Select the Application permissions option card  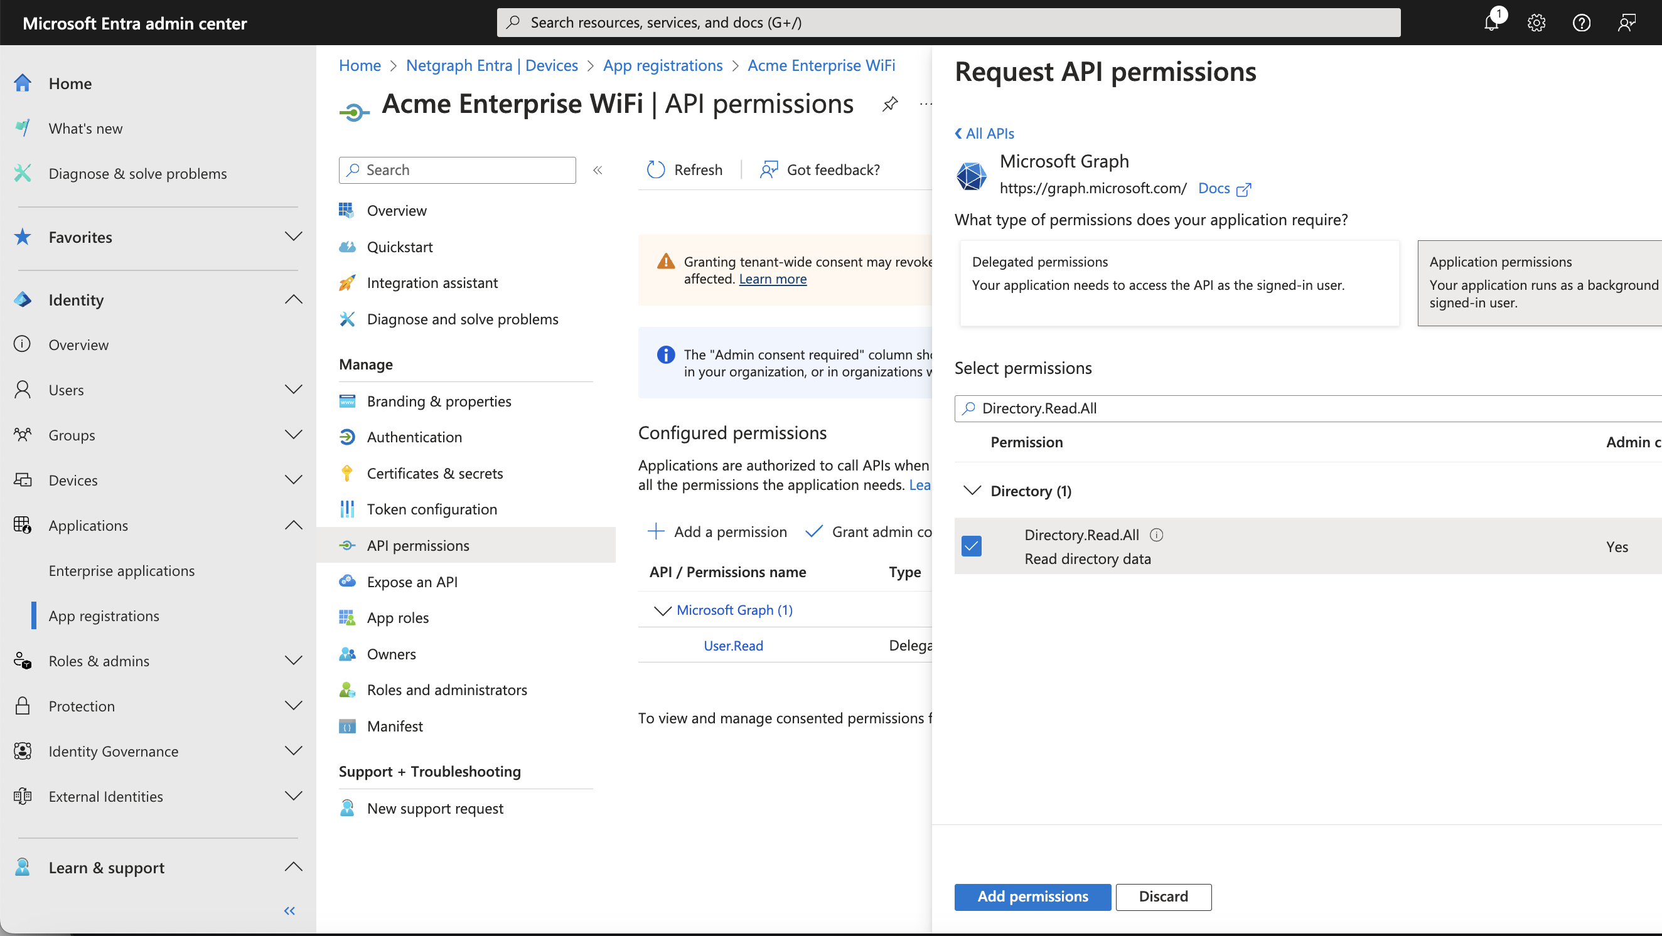1539,283
